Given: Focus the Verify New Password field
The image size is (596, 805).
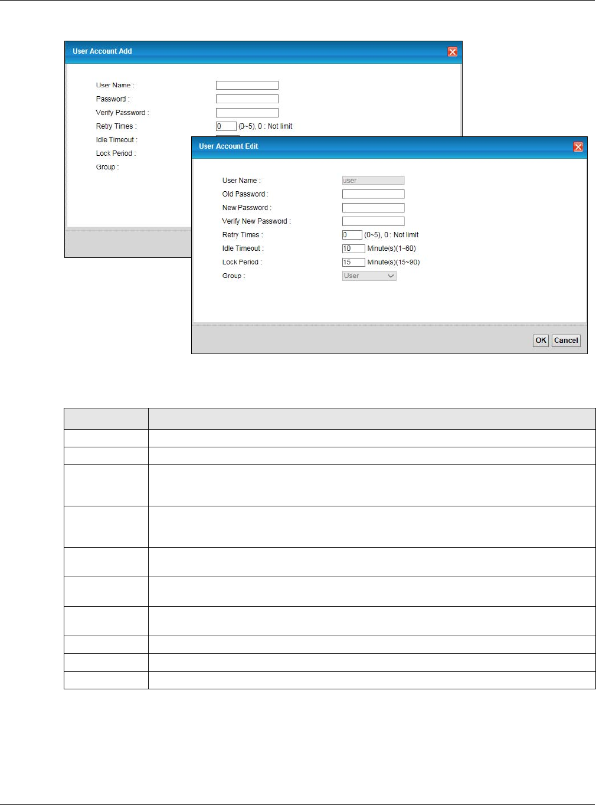Looking at the screenshot, I should click(x=374, y=221).
